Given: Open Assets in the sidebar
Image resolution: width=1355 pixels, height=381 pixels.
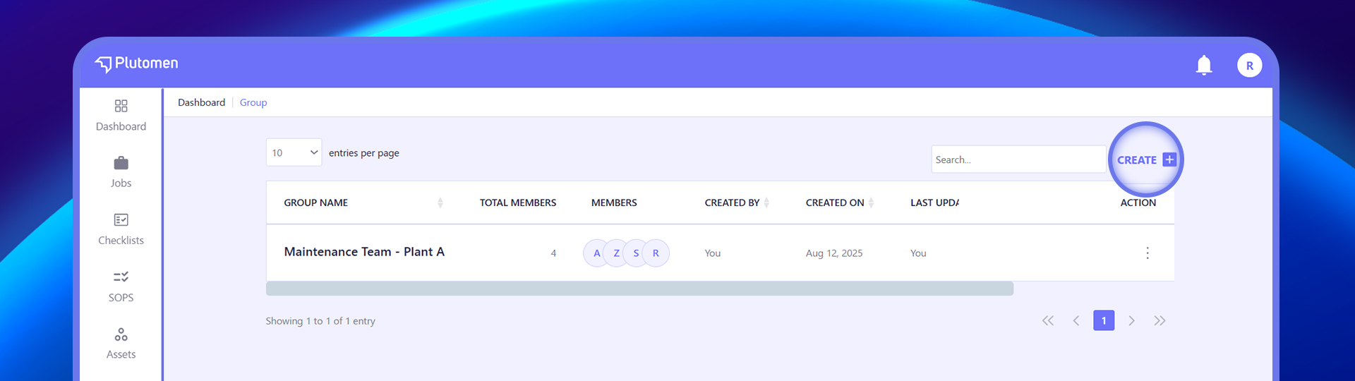Looking at the screenshot, I should [x=121, y=344].
